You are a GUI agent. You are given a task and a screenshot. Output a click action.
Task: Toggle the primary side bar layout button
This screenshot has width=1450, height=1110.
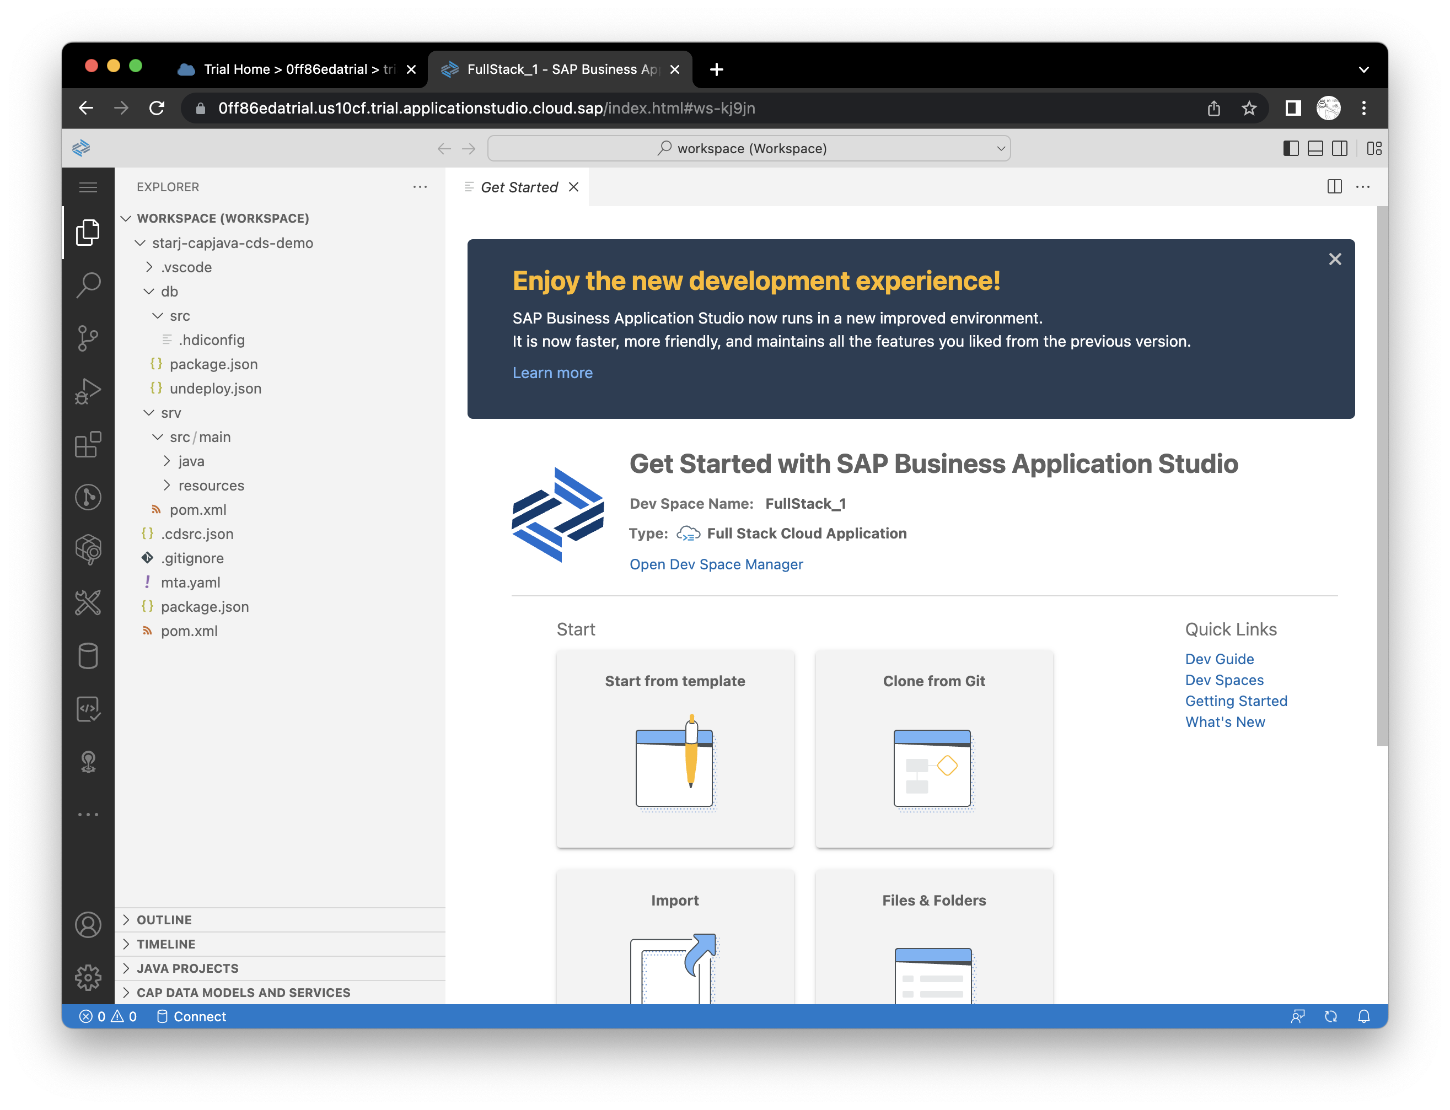pyautogui.click(x=1290, y=148)
